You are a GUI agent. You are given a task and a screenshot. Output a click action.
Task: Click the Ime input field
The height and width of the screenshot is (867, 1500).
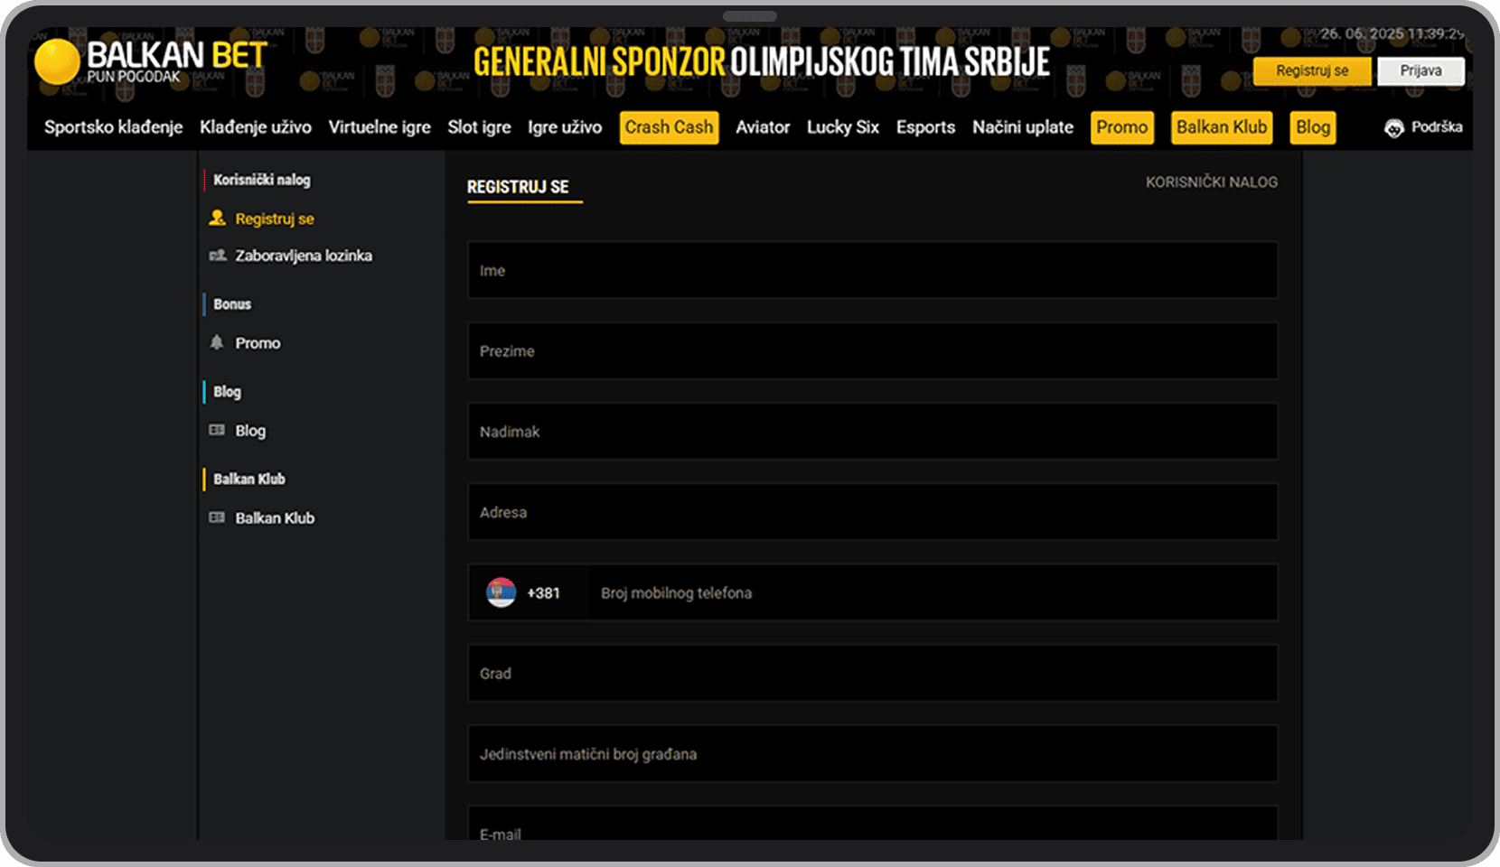tap(873, 270)
